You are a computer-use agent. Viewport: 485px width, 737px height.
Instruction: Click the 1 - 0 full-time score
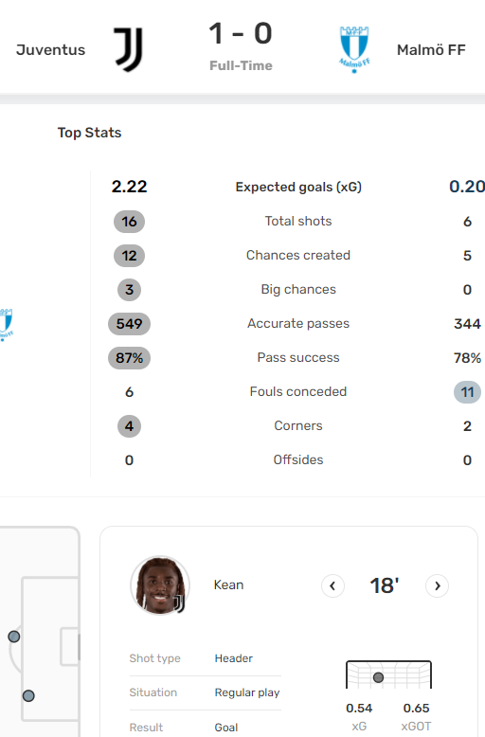(241, 34)
